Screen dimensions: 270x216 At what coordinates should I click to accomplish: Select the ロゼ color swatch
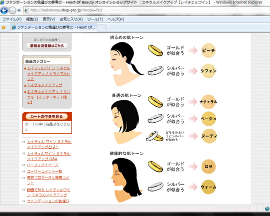[208, 166]
